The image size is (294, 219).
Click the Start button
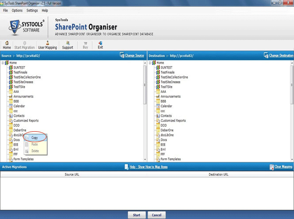[x=136, y=215]
